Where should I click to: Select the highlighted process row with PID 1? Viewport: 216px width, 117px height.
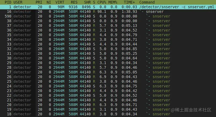click(108, 7)
